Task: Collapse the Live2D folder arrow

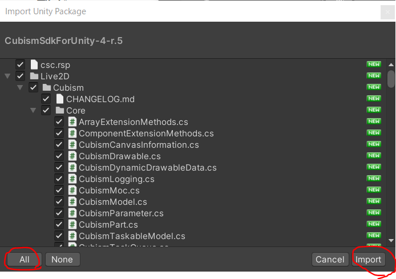Action: pos(7,76)
